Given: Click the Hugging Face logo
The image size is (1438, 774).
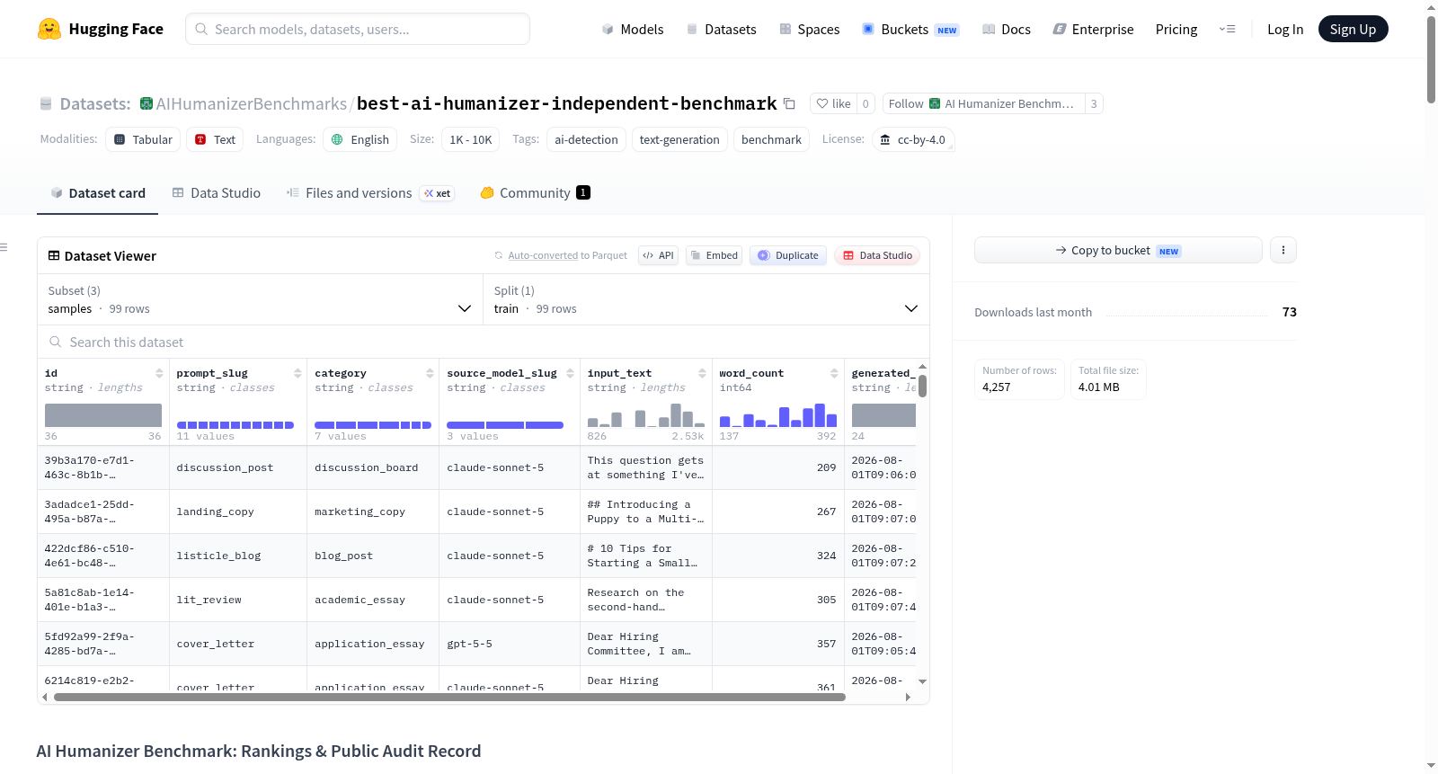Looking at the screenshot, I should coord(101,29).
